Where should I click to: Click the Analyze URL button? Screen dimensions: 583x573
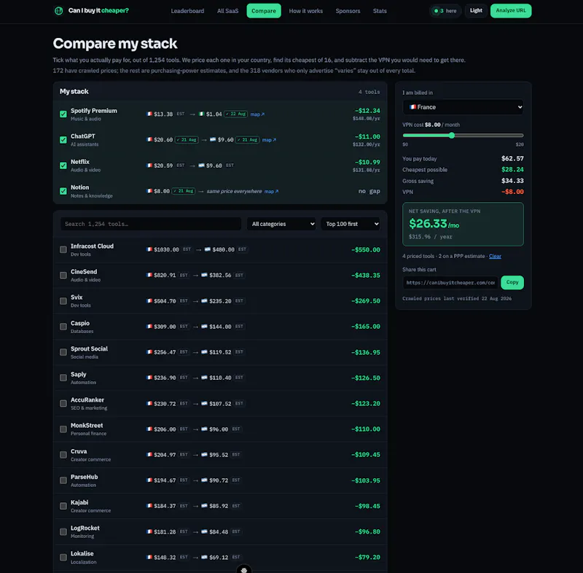coord(511,10)
